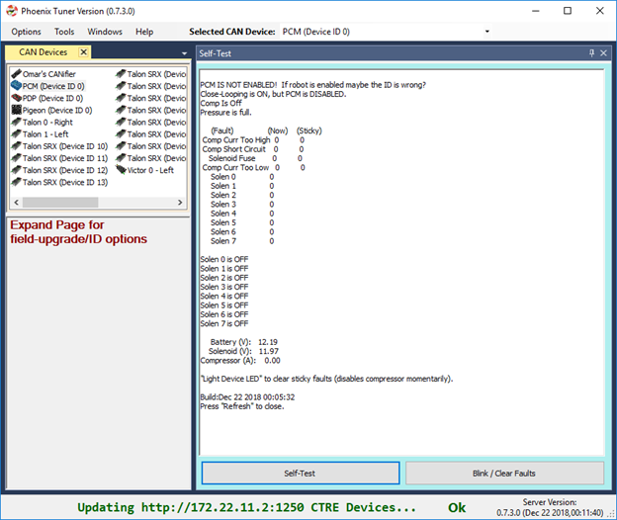Viewport: 617px width, 520px height.
Task: Run the Self-Test button
Action: coord(301,474)
